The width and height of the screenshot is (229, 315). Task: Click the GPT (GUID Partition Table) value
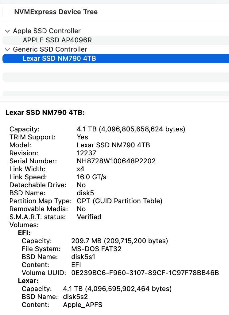coord(119,201)
